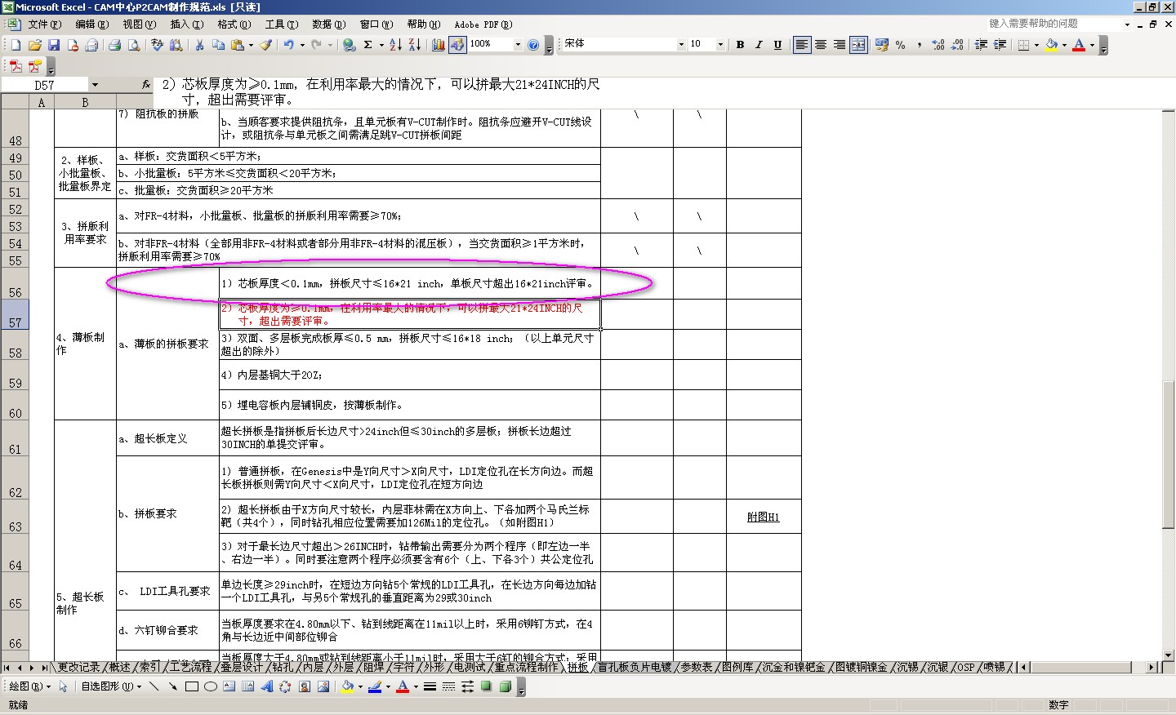This screenshot has width=1176, height=715.
Task: Undo the last action
Action: (289, 45)
